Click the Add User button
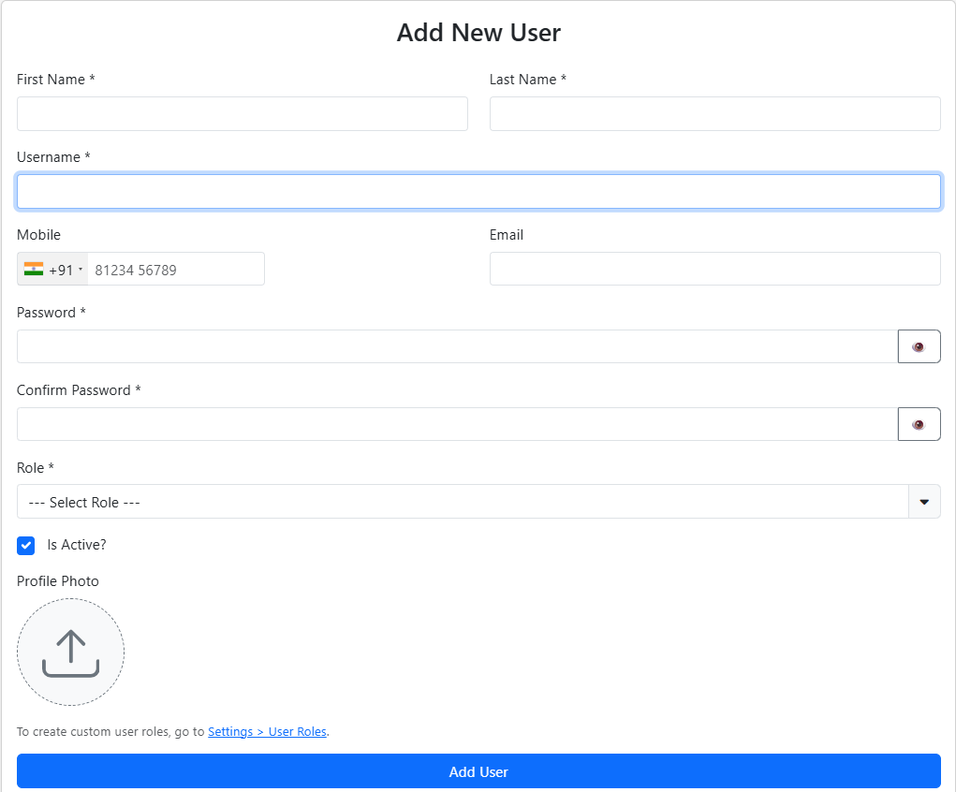Image resolution: width=956 pixels, height=792 pixels. pos(478,771)
